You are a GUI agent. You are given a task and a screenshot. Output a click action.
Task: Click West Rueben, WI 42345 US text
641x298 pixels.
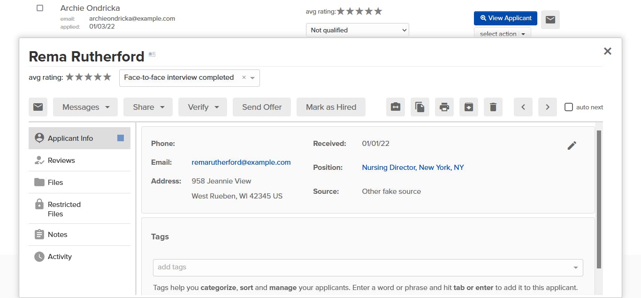[x=237, y=196]
